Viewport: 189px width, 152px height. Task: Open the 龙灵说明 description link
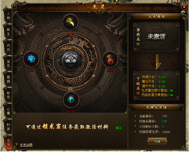(26, 145)
